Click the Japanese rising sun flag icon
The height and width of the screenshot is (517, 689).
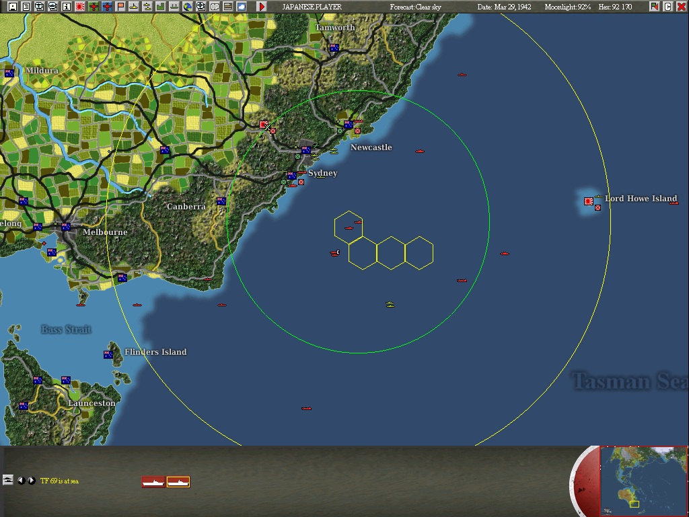pyautogui.click(x=80, y=6)
